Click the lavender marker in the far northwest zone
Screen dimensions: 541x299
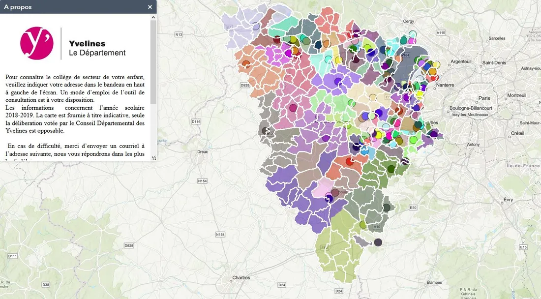click(x=255, y=27)
